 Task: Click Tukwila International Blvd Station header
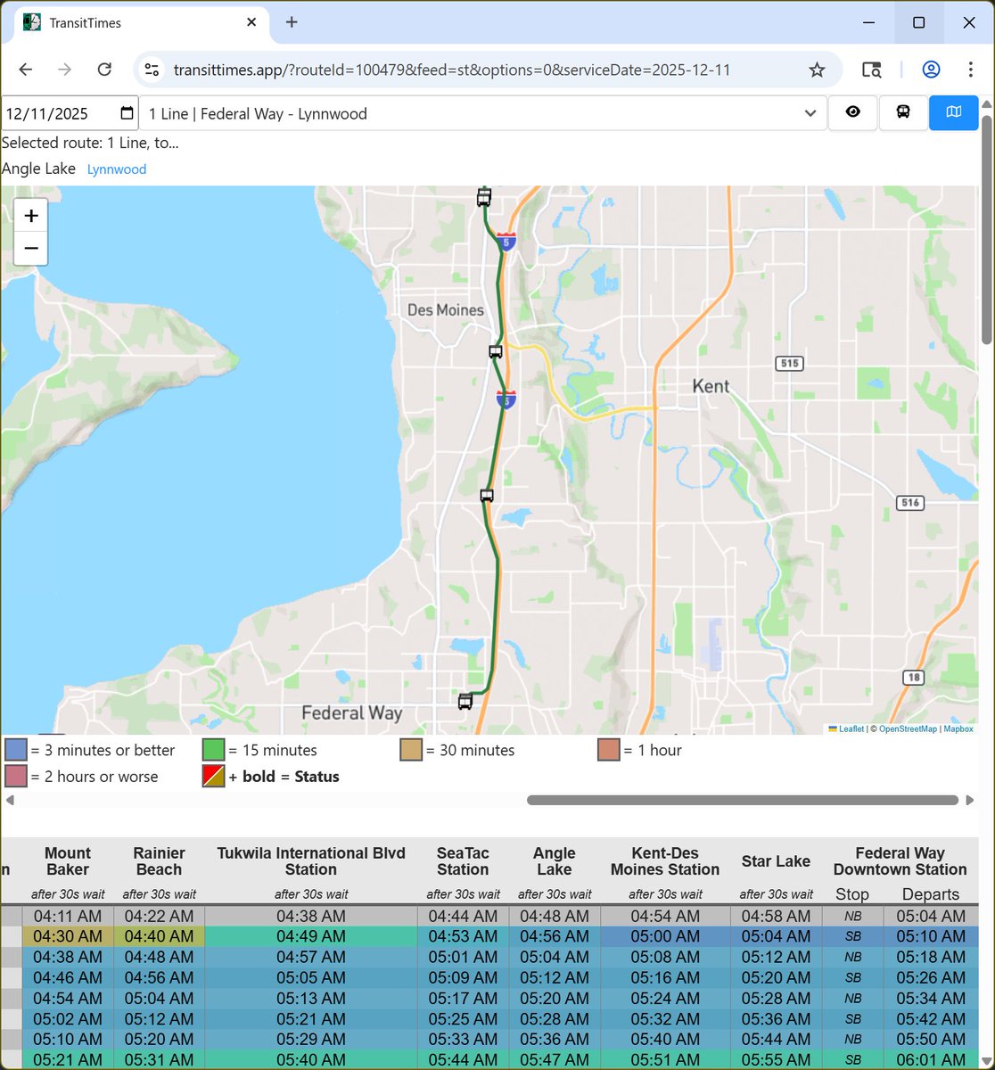[x=311, y=861]
